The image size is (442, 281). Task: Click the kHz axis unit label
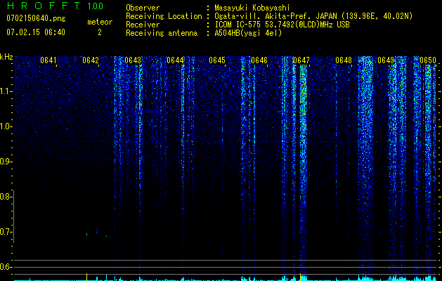6,57
